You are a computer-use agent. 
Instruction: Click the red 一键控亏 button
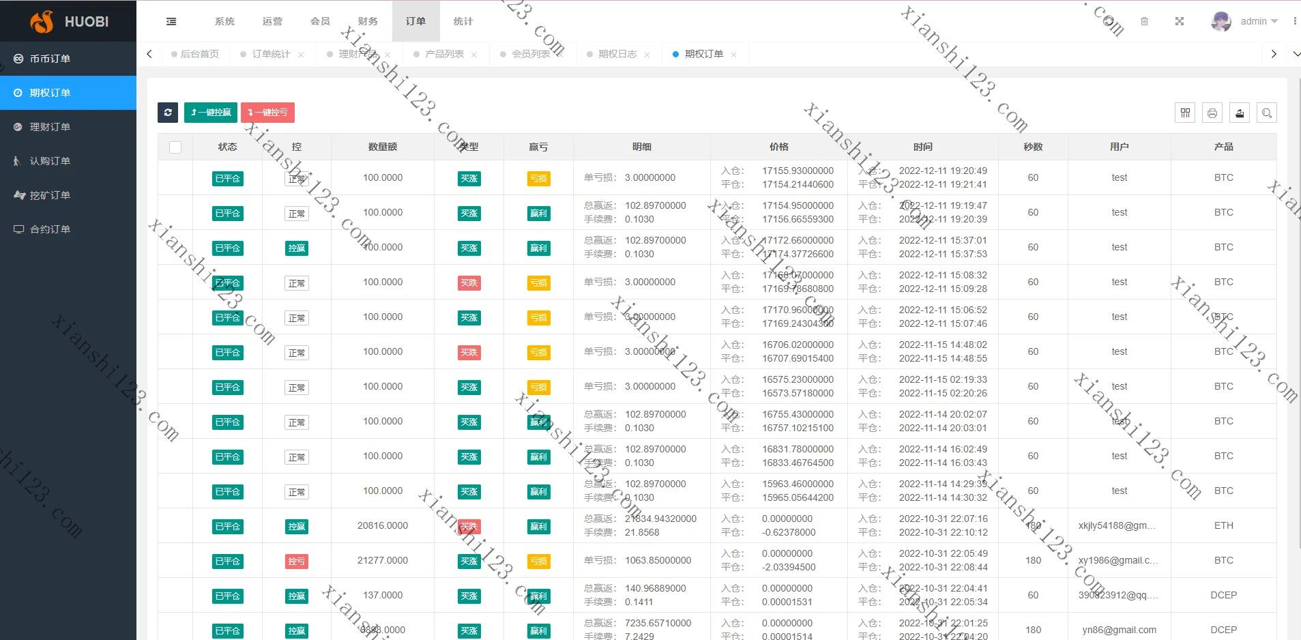point(267,113)
